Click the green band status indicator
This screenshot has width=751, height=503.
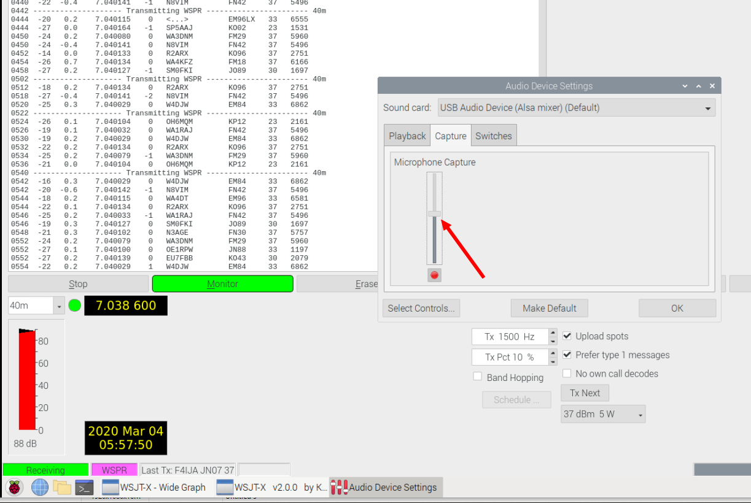pos(75,305)
